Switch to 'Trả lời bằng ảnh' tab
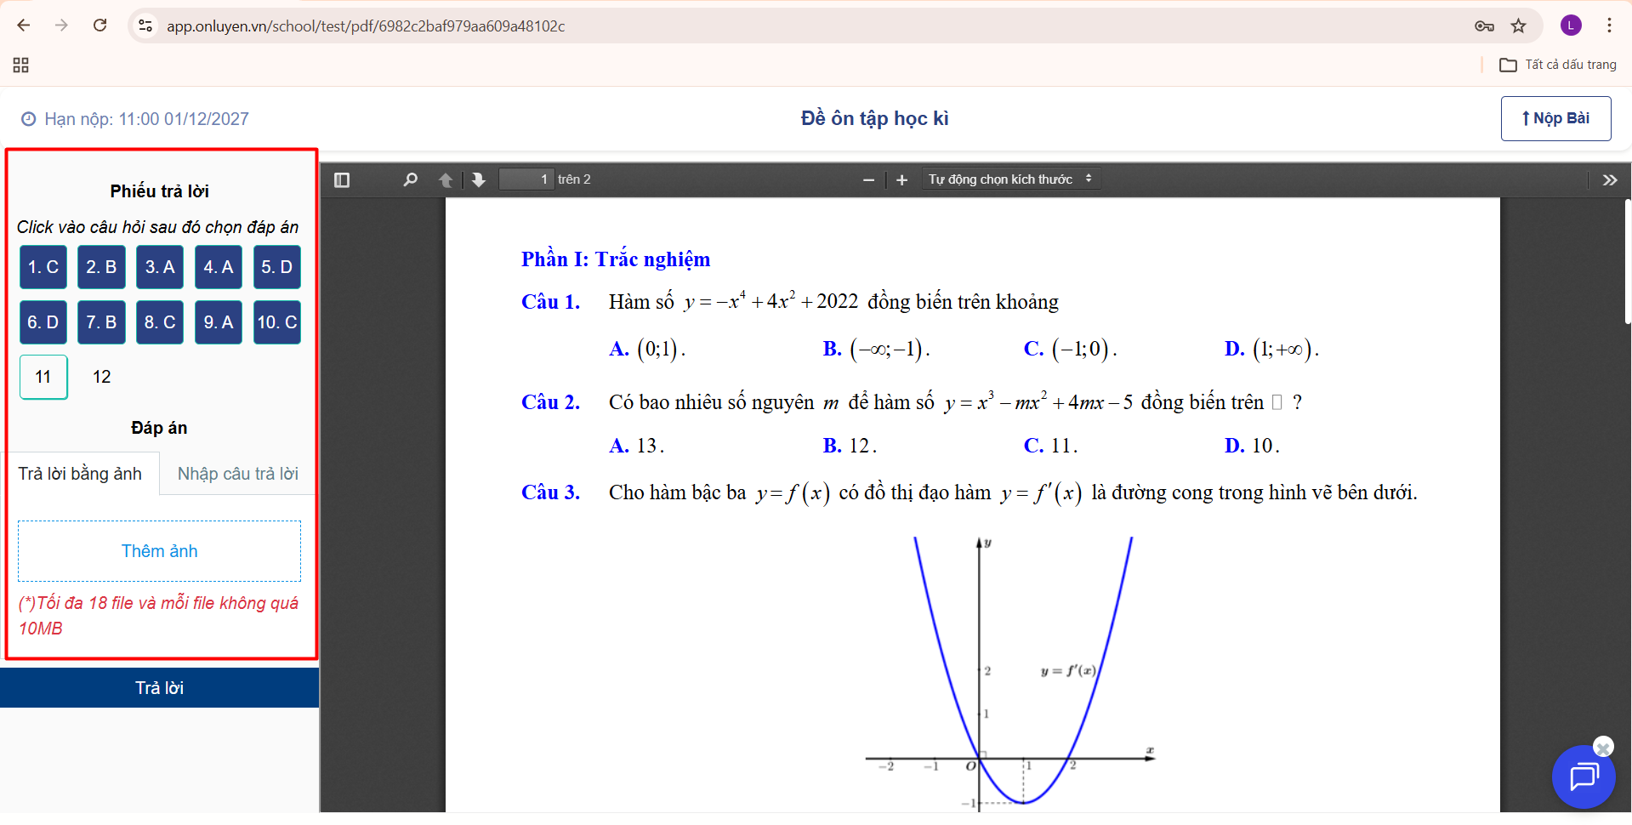1632x825 pixels. click(x=81, y=474)
